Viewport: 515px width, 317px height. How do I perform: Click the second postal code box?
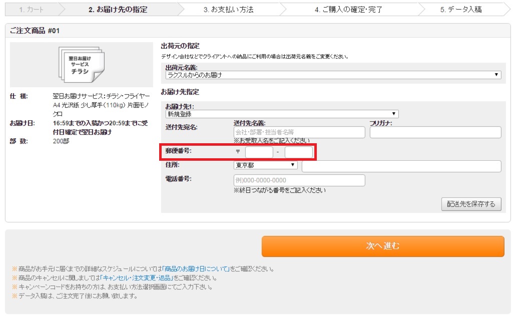tap(298, 152)
